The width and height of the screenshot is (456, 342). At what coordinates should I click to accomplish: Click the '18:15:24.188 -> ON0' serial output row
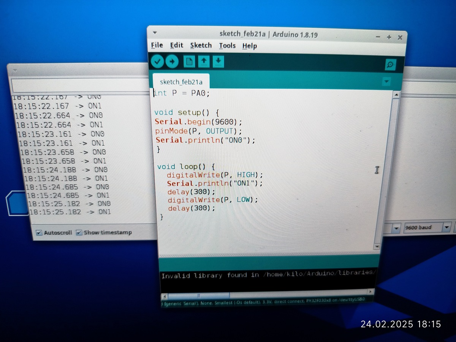coord(65,170)
